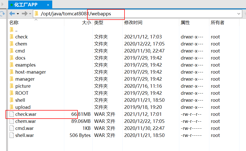This screenshot has height=151, width=246.
Task: Close the 化工厂APP tab
Action: pos(48,5)
